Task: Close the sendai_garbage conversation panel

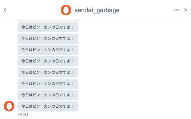Action: coord(186,10)
